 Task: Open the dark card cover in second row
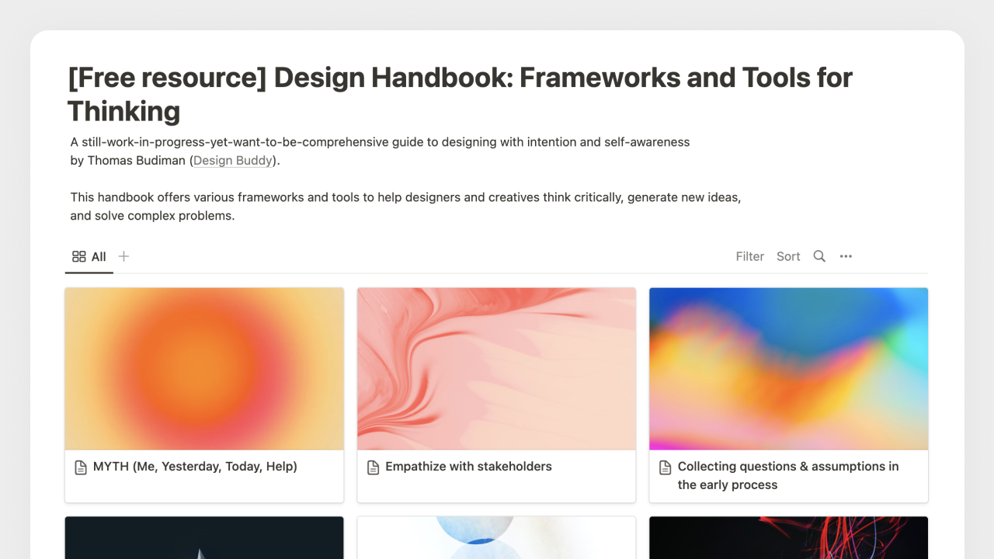pyautogui.click(x=204, y=538)
